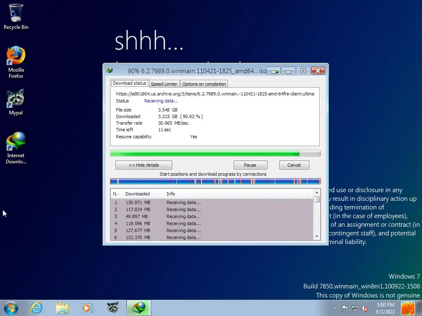Click the << Hide details button
Image resolution: width=422 pixels, height=316 pixels.
[x=144, y=165]
